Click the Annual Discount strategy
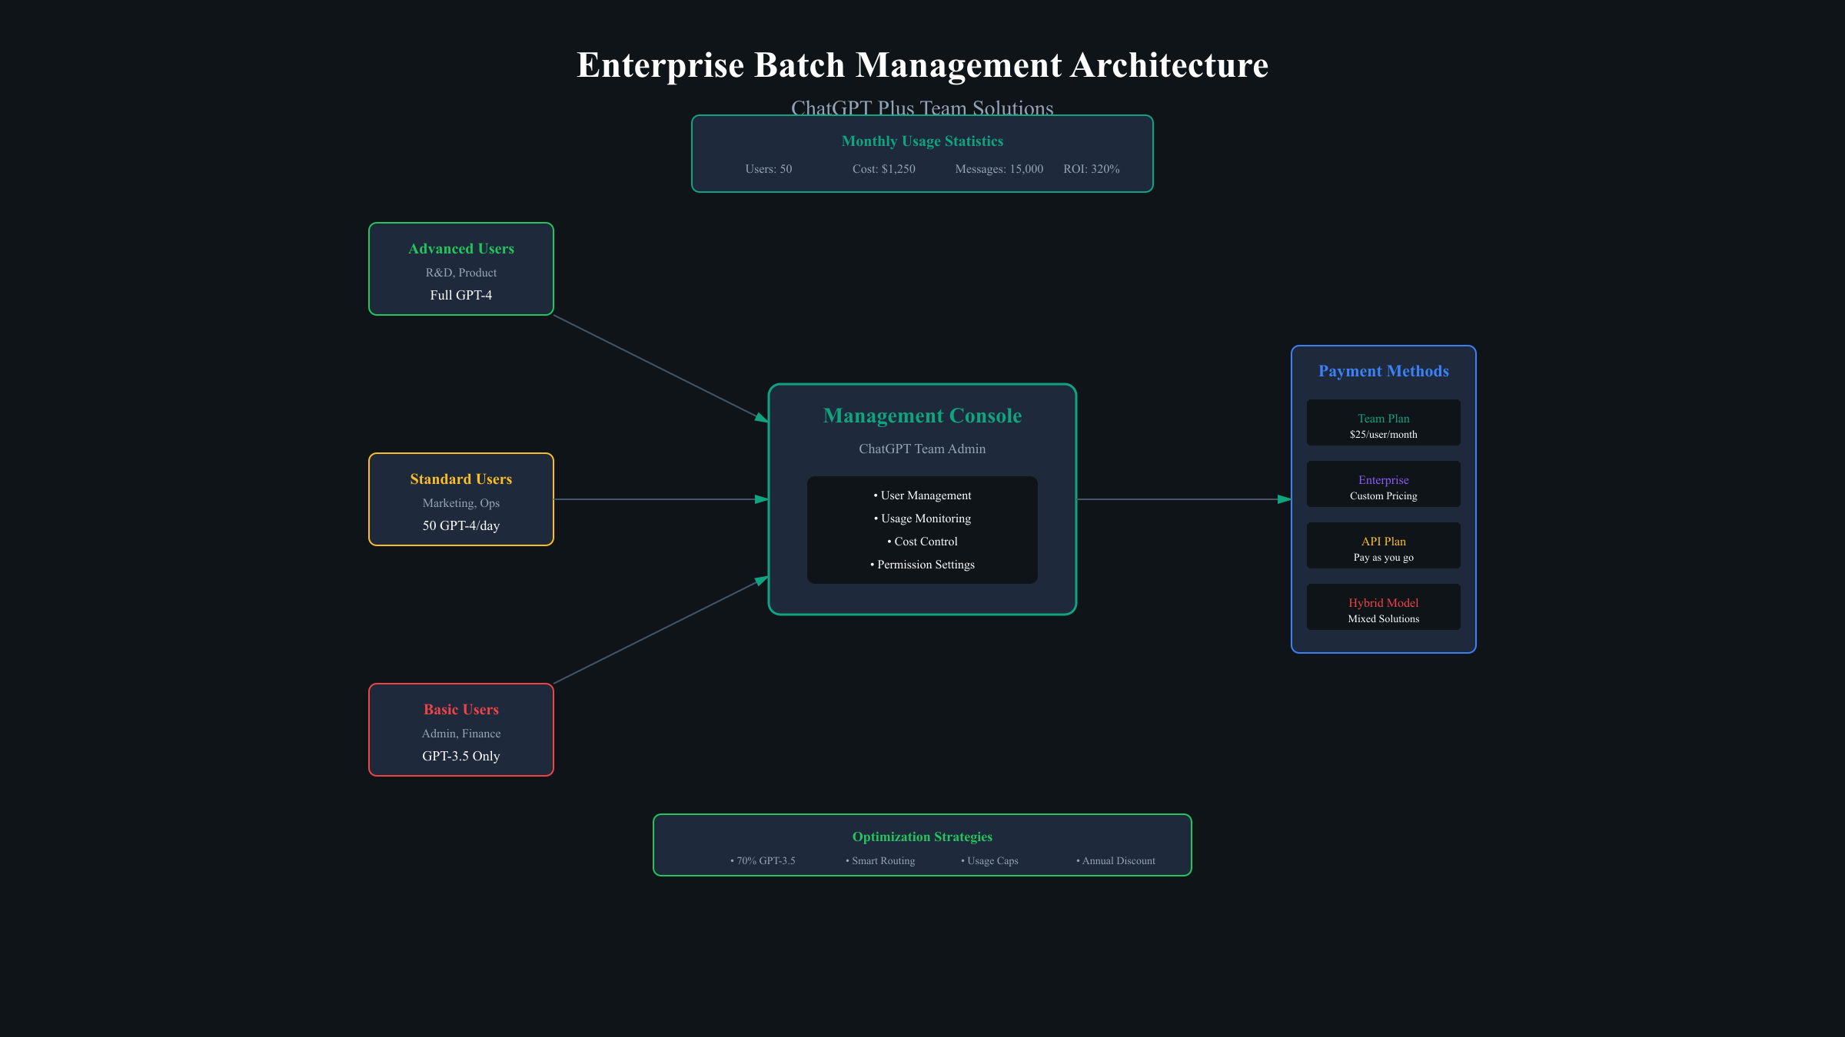Viewport: 1845px width, 1037px height. [1115, 861]
